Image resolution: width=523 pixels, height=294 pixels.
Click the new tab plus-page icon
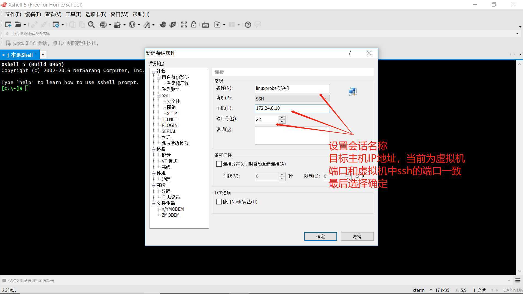pos(217,24)
